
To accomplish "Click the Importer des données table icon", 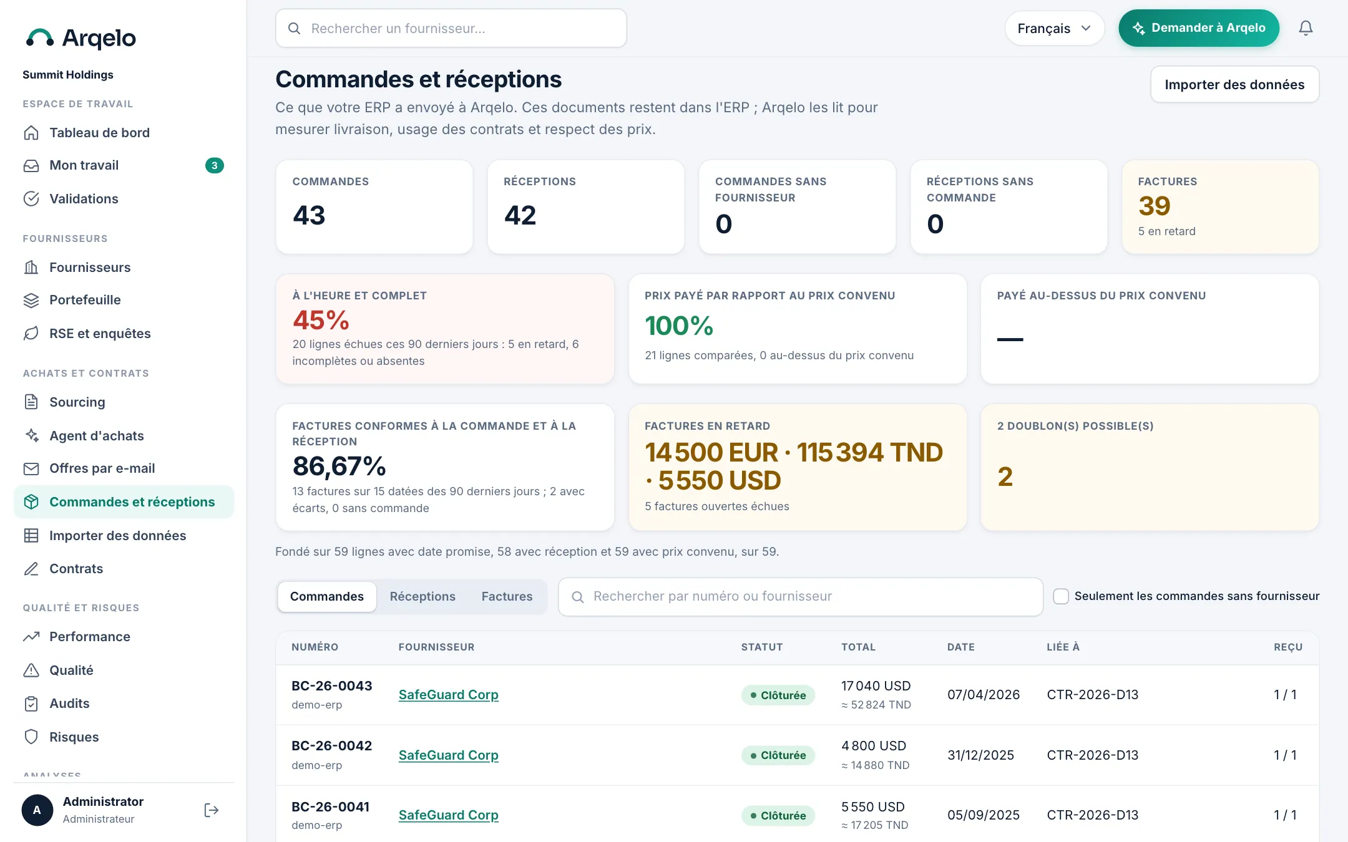I will (x=31, y=536).
